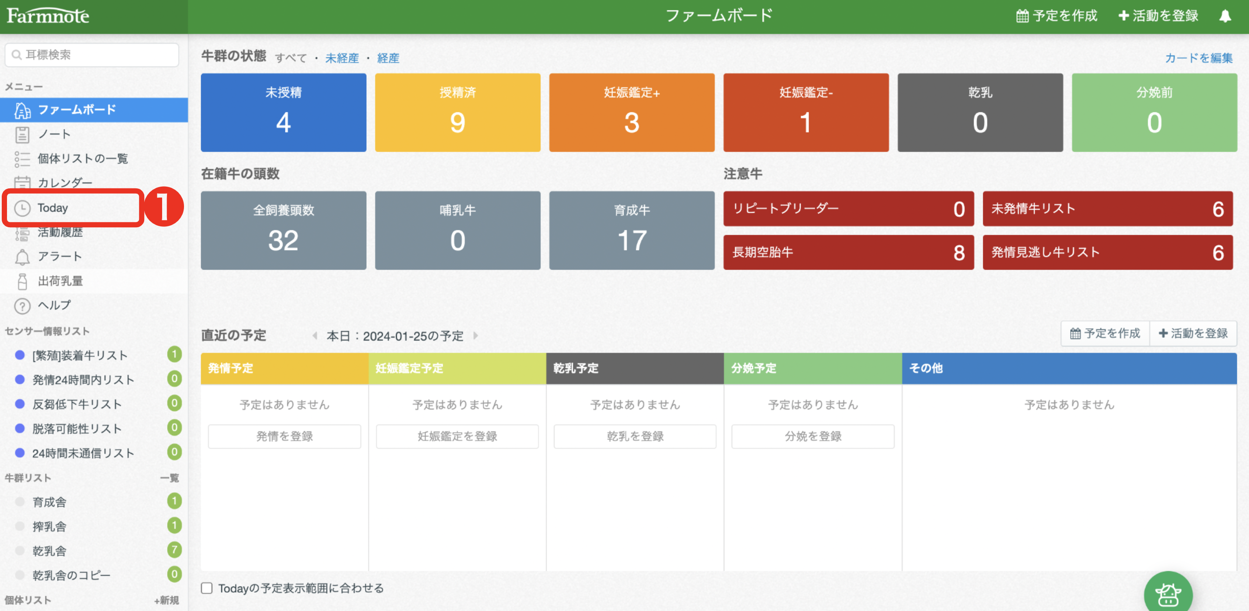Open the リピートブリーダー alert row
The height and width of the screenshot is (611, 1249).
849,209
